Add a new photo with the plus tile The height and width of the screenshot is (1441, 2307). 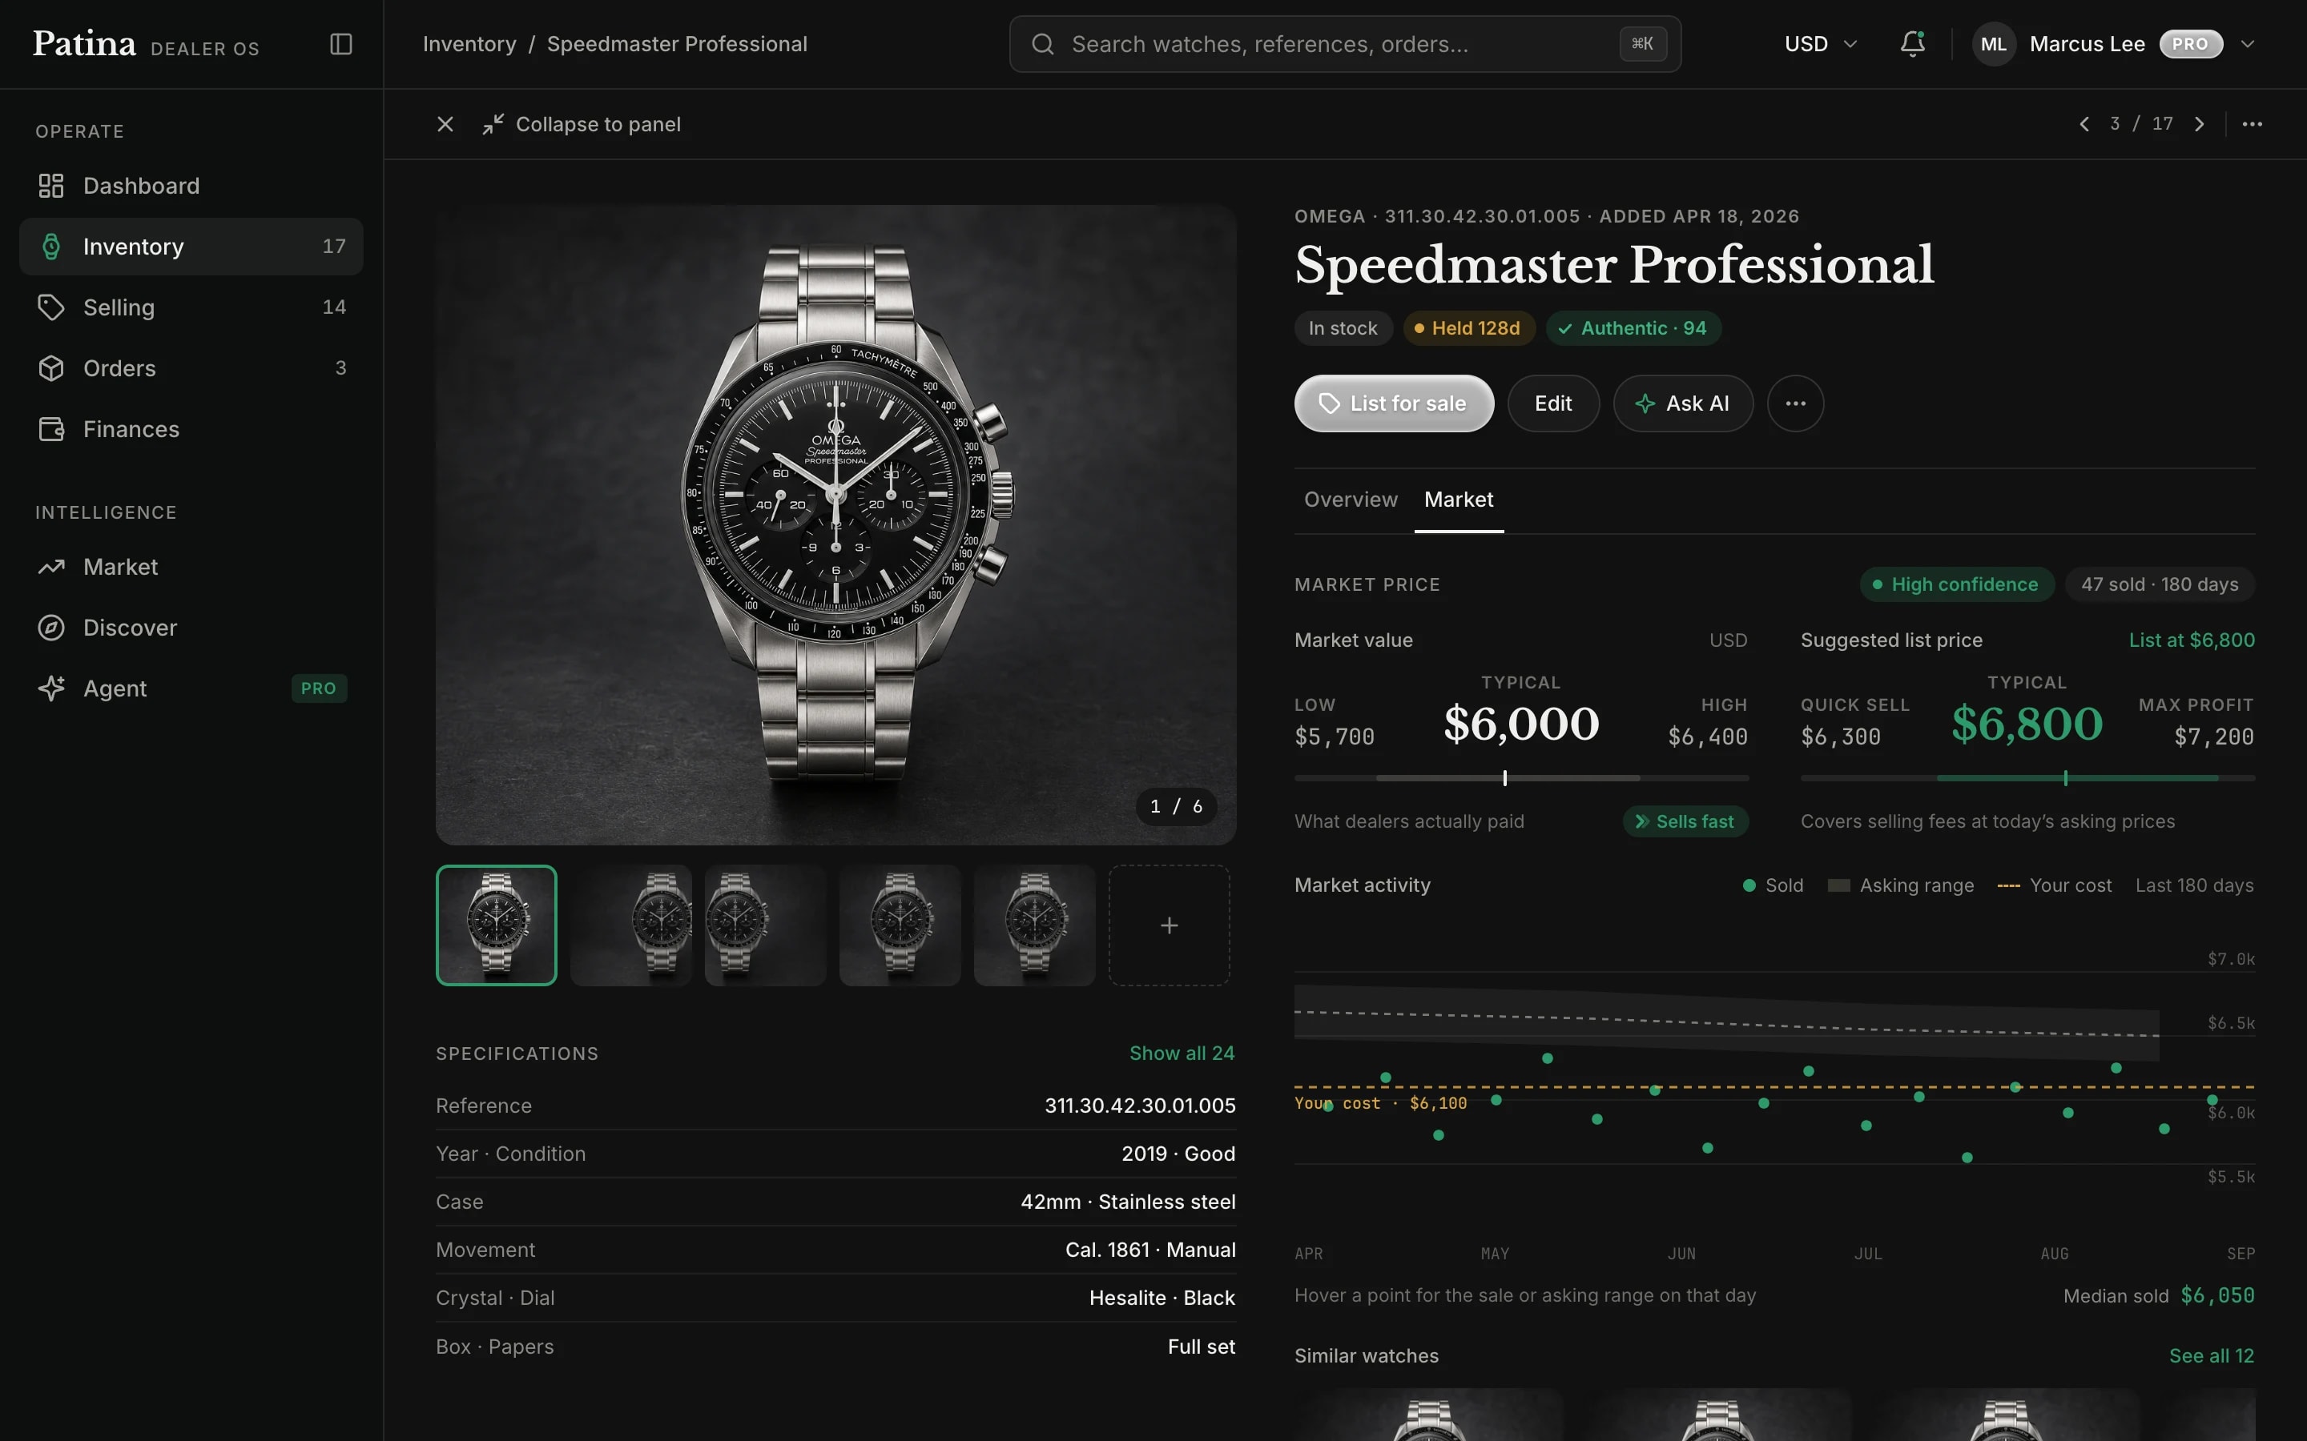point(1169,925)
